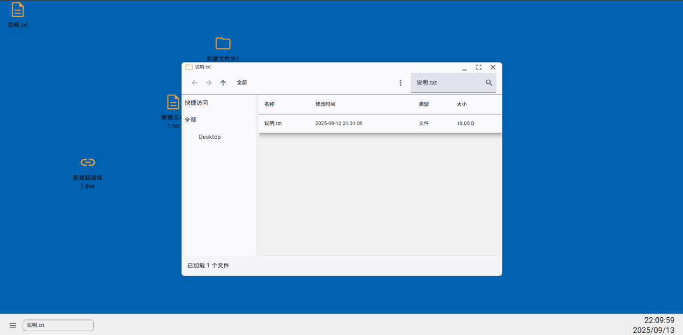Open the kebab menu for view options
This screenshot has height=335, width=683.
[x=401, y=82]
